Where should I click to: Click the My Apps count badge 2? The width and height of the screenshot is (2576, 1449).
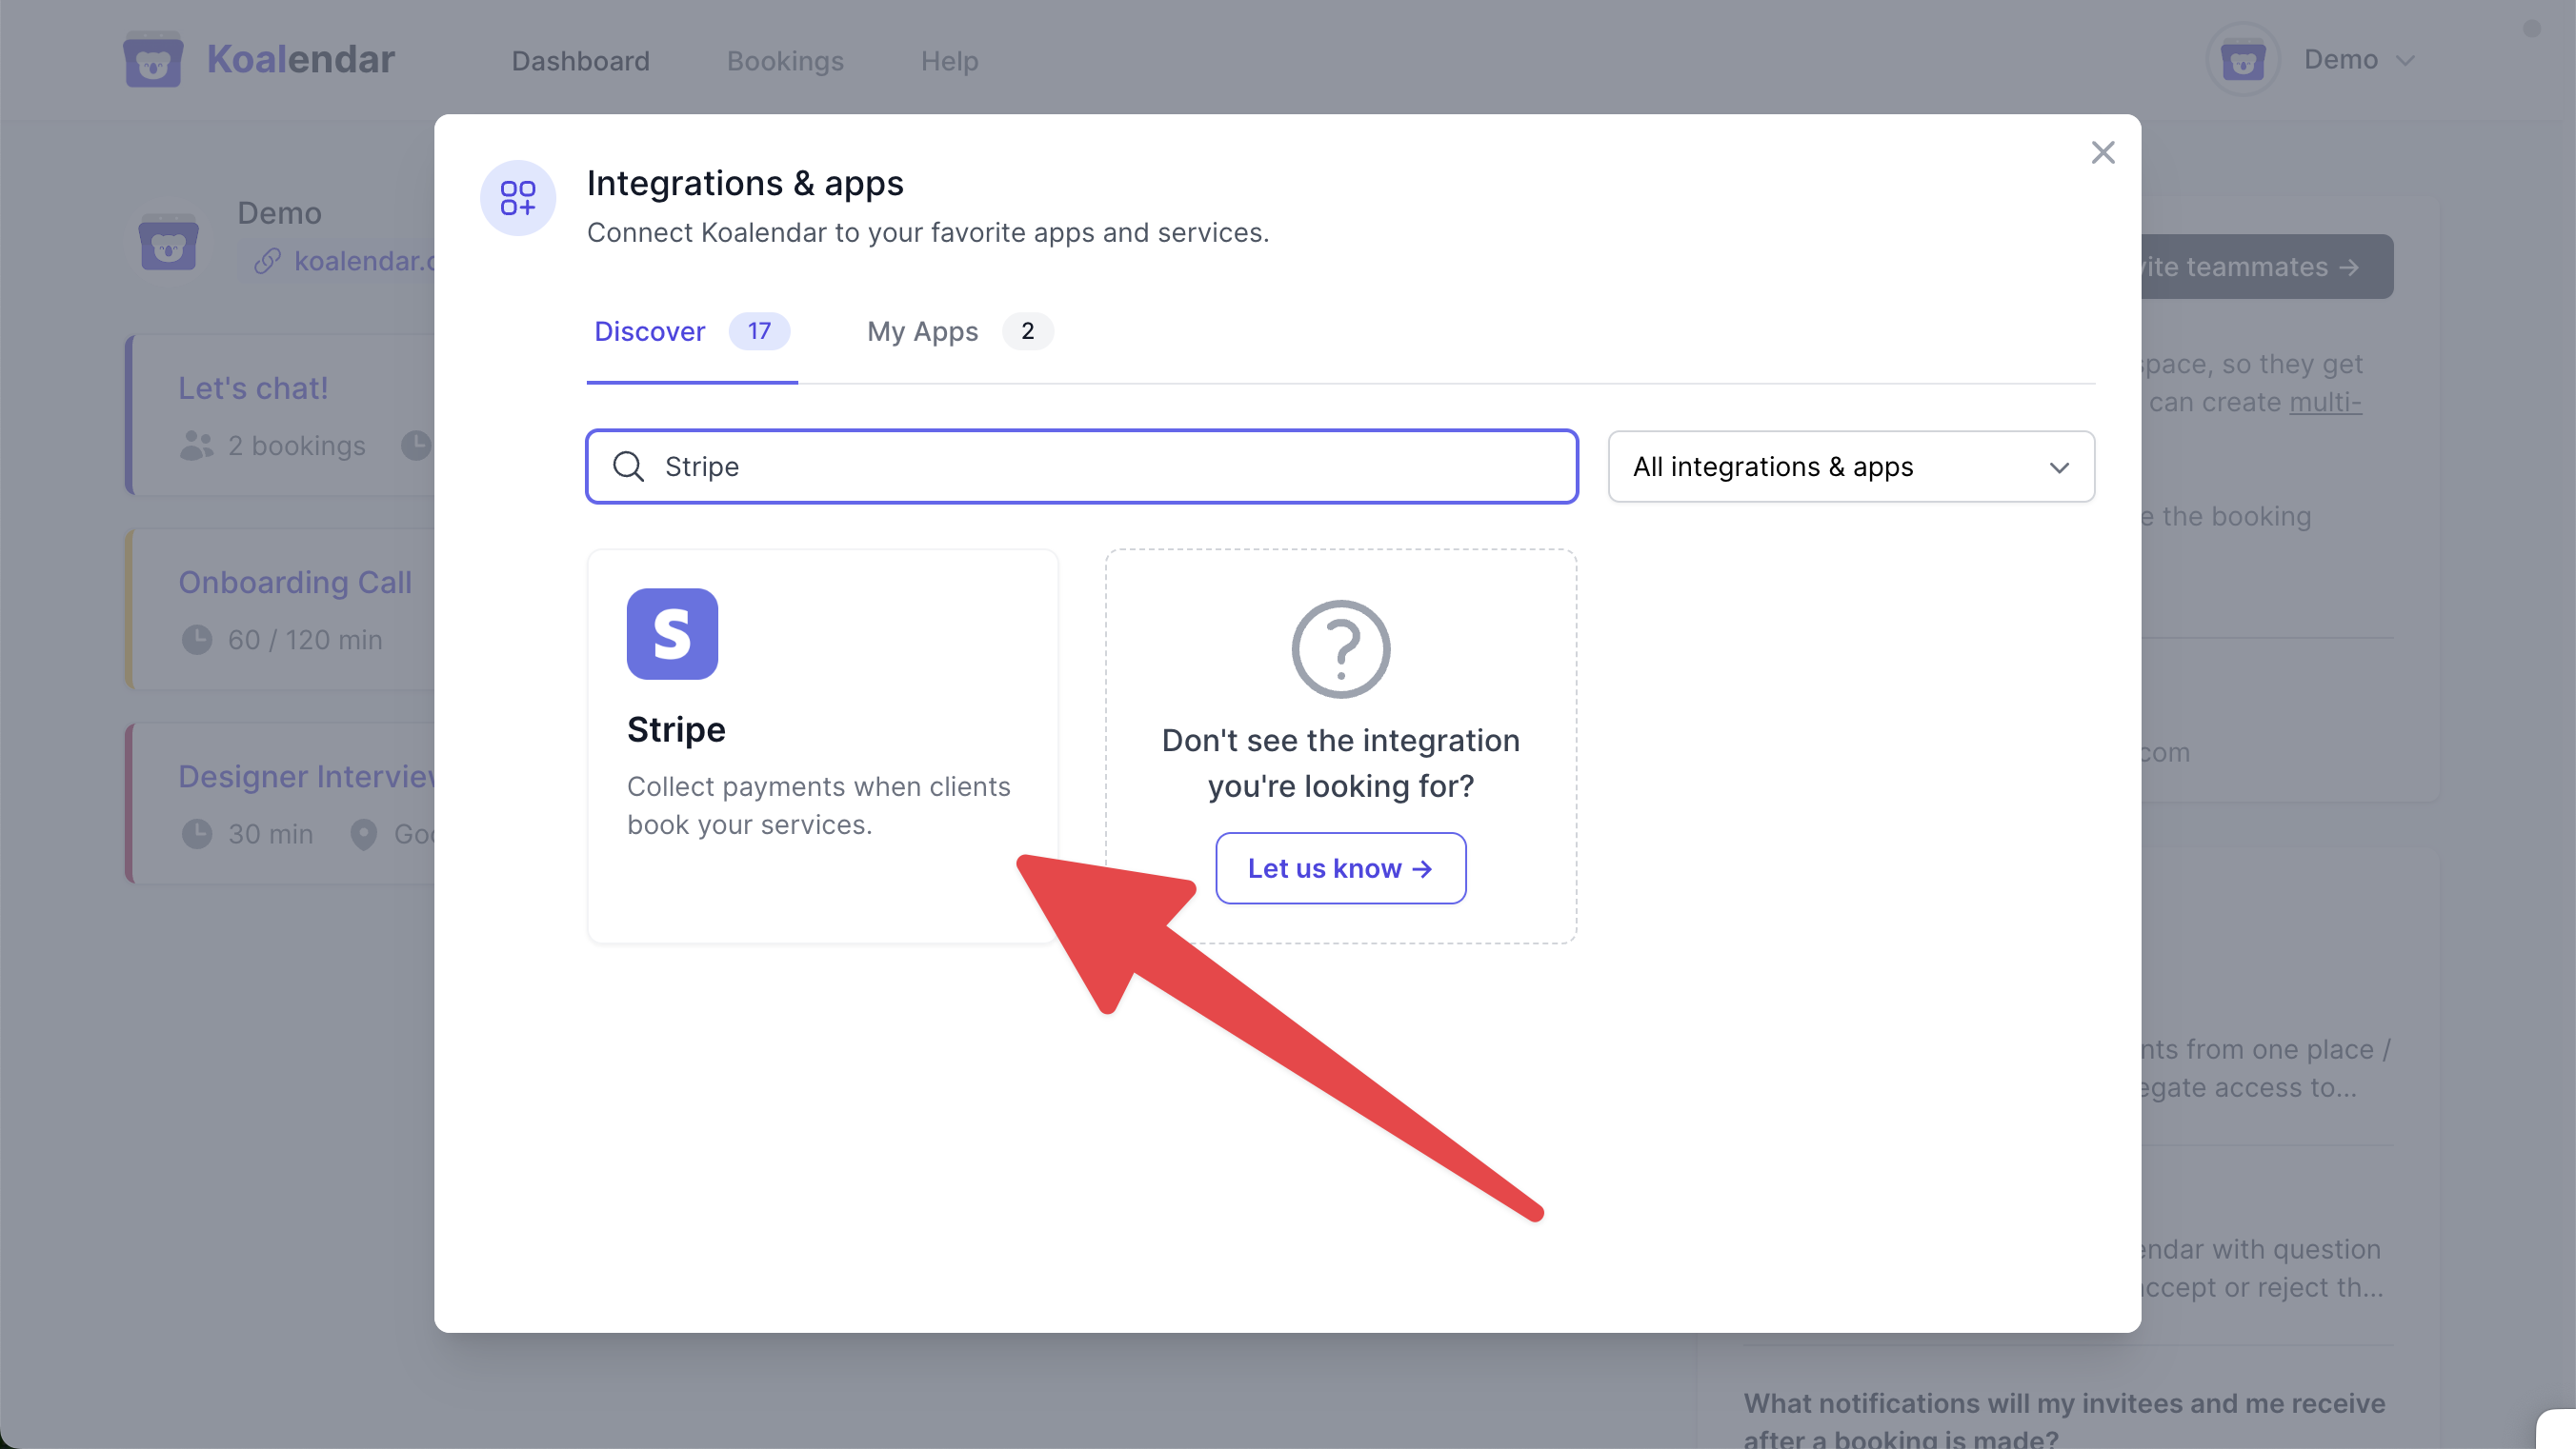[1027, 331]
